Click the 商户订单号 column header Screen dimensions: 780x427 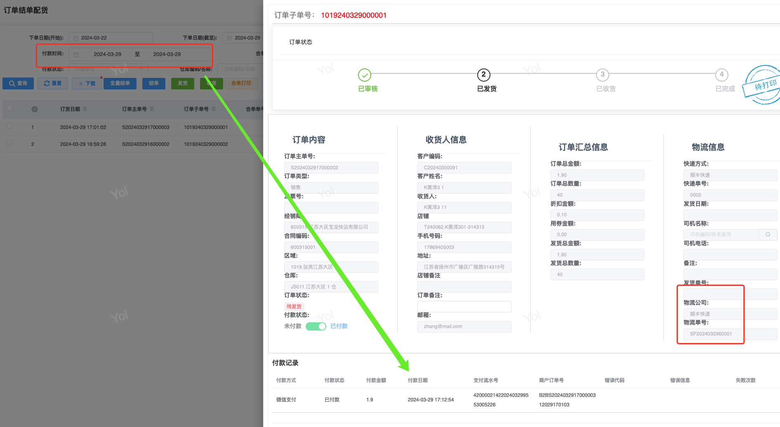pos(551,380)
